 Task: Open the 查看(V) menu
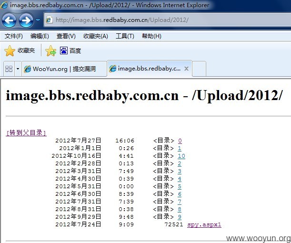coord(66,36)
